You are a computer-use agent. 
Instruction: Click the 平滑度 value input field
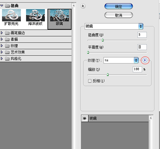(142, 47)
